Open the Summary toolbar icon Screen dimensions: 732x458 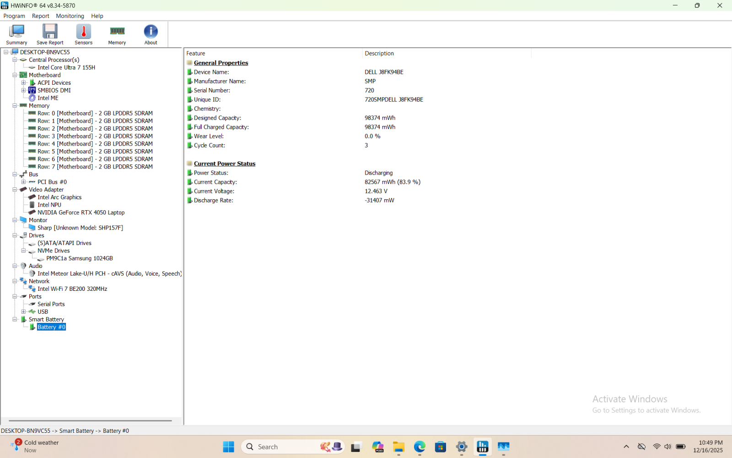(x=16, y=34)
